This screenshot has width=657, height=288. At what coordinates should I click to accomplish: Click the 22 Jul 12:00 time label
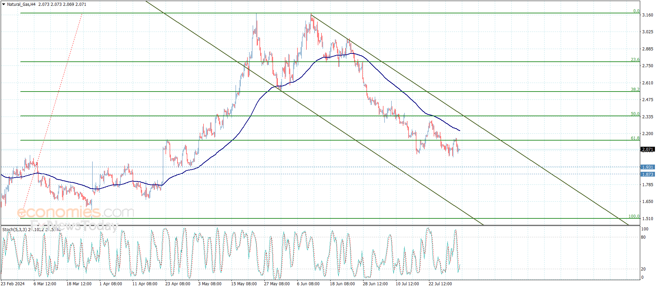click(440, 284)
